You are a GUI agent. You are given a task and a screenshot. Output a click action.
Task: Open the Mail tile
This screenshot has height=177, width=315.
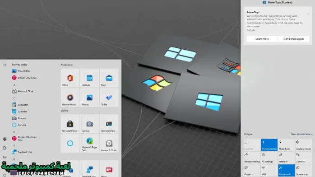pos(109,78)
